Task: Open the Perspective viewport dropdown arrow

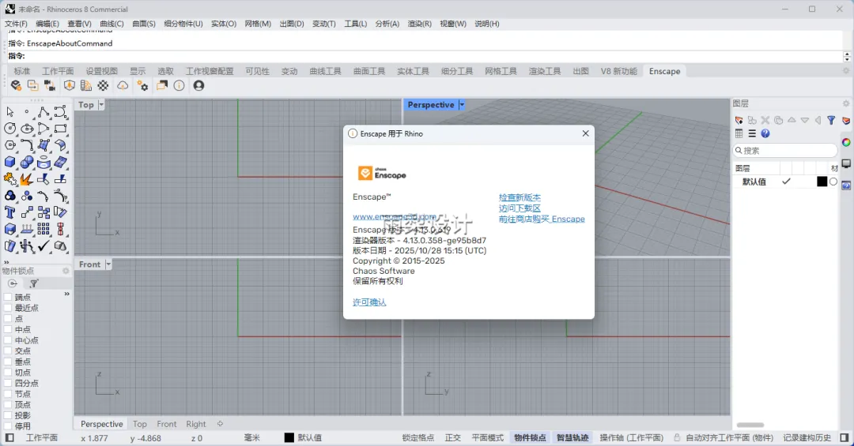Action: coord(462,105)
